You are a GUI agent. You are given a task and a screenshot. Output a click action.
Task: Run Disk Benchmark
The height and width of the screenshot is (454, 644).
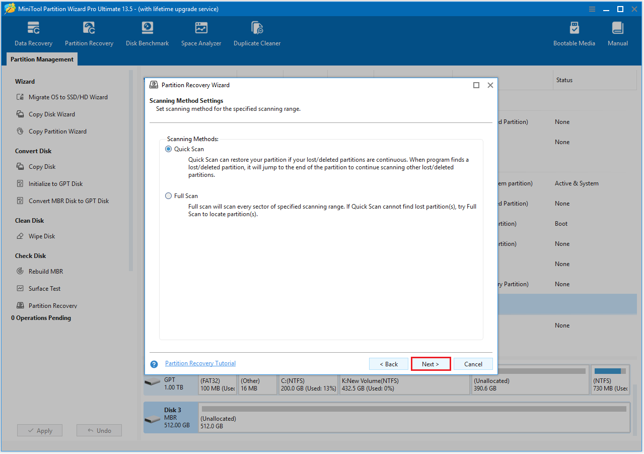147,33
